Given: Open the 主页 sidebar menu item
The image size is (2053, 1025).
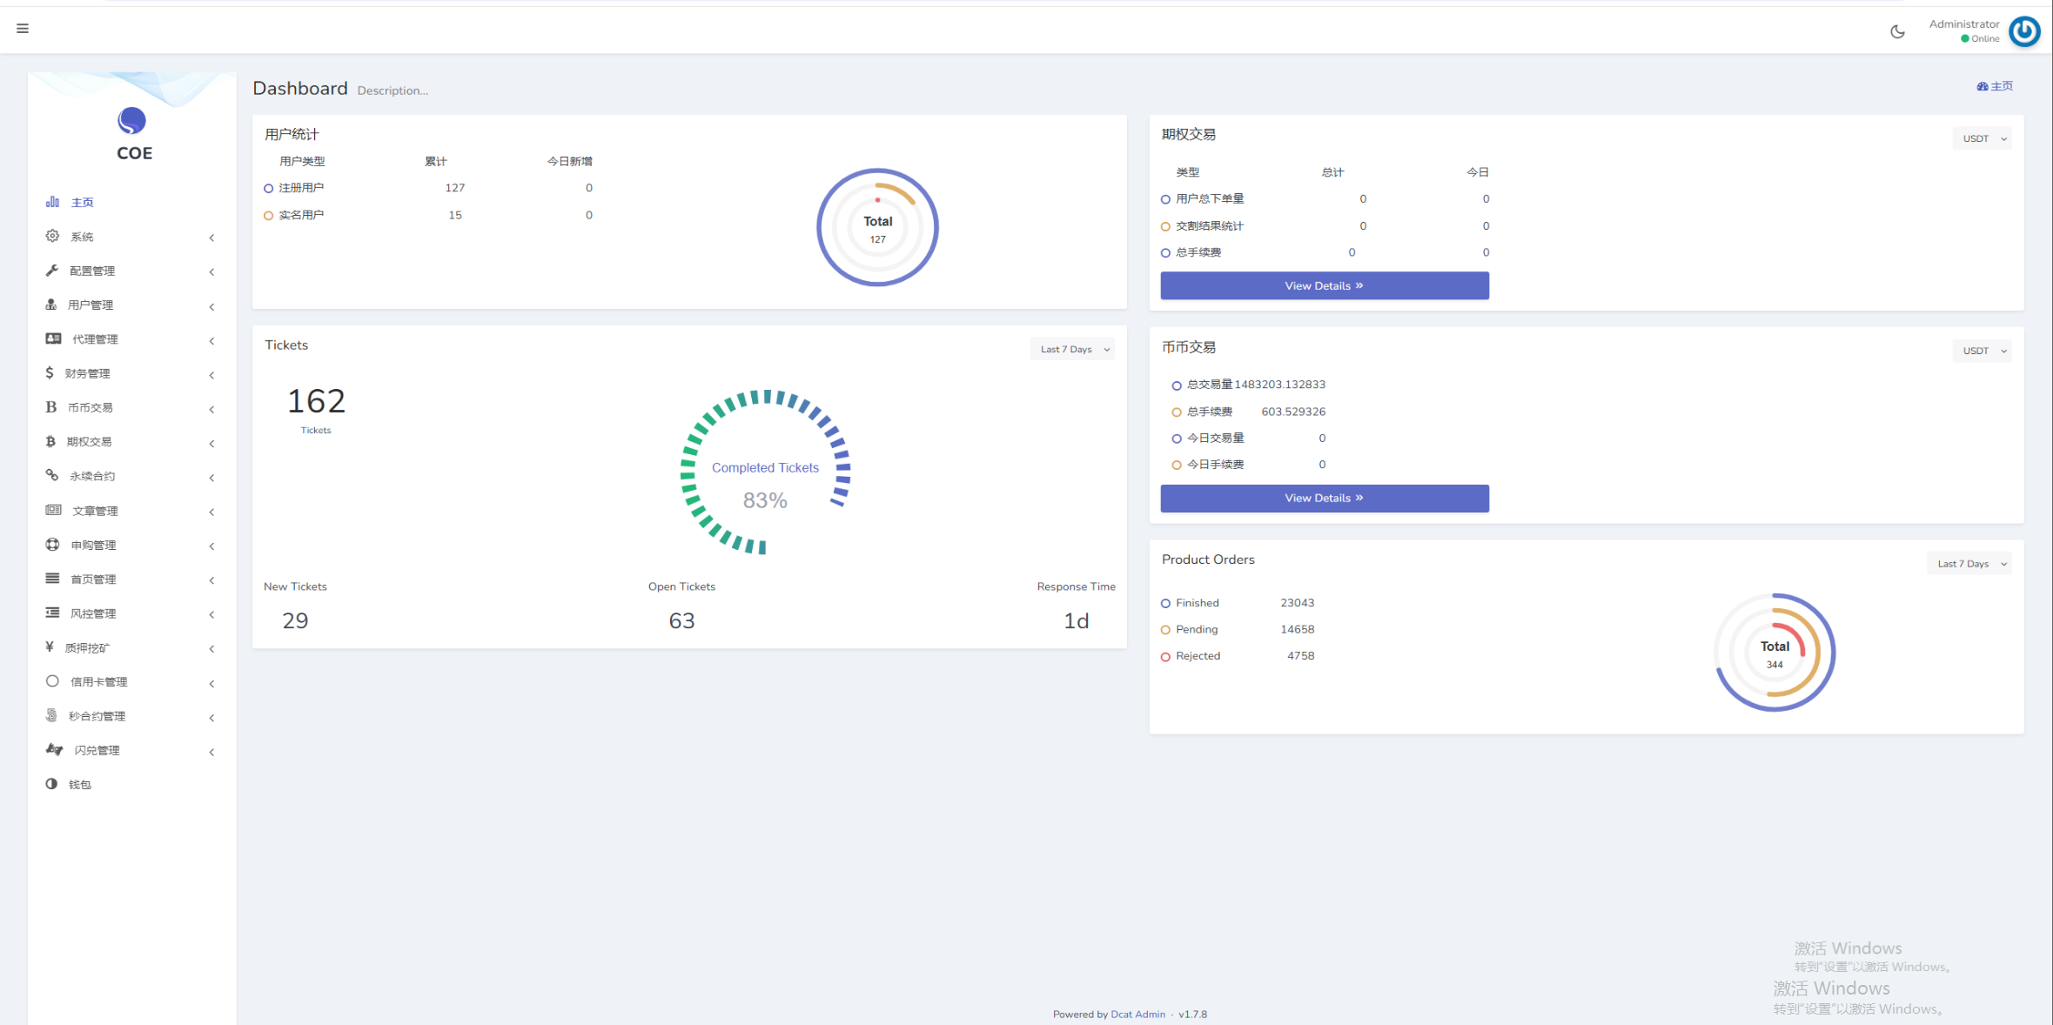Looking at the screenshot, I should pos(131,202).
